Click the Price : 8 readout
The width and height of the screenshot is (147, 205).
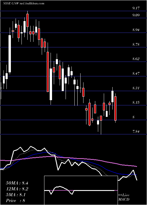16,201
